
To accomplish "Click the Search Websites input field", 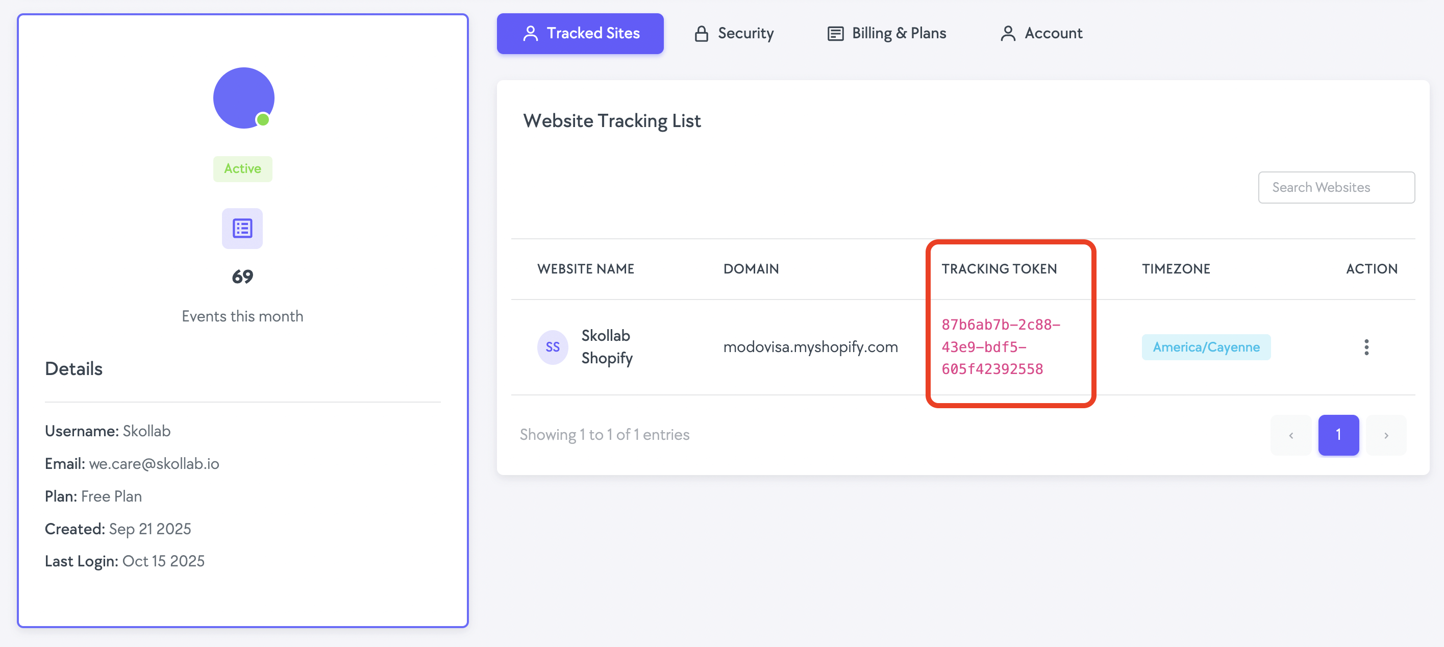I will (x=1336, y=187).
